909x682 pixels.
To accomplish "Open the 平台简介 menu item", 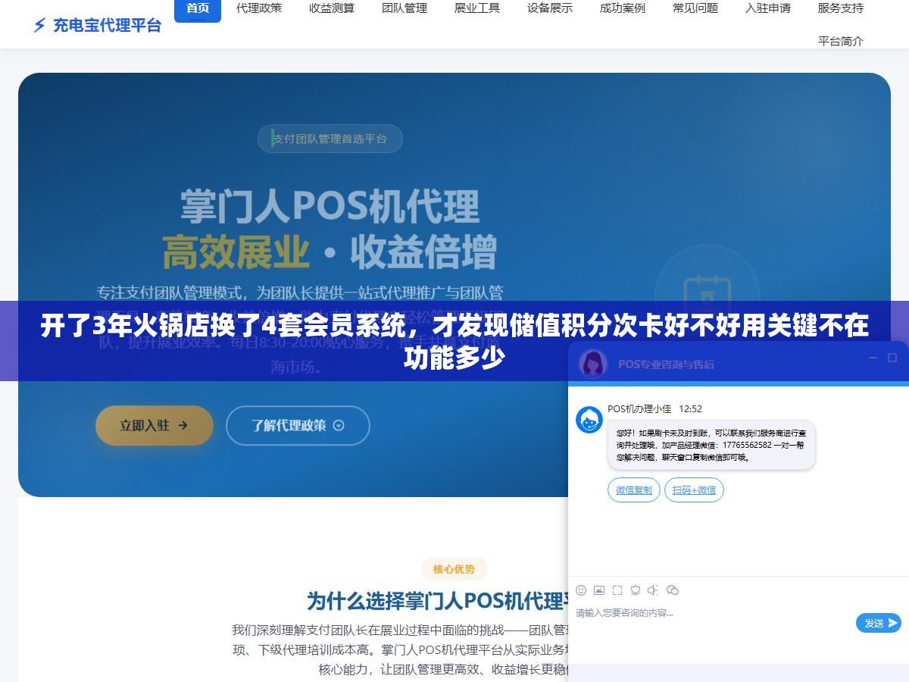I will [x=841, y=41].
